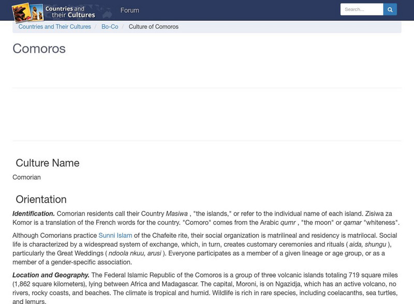This screenshot has height=304, width=414.
Task: Click the bold Identification label
Action: [34, 214]
